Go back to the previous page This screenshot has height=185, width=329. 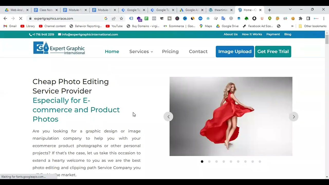click(5, 18)
